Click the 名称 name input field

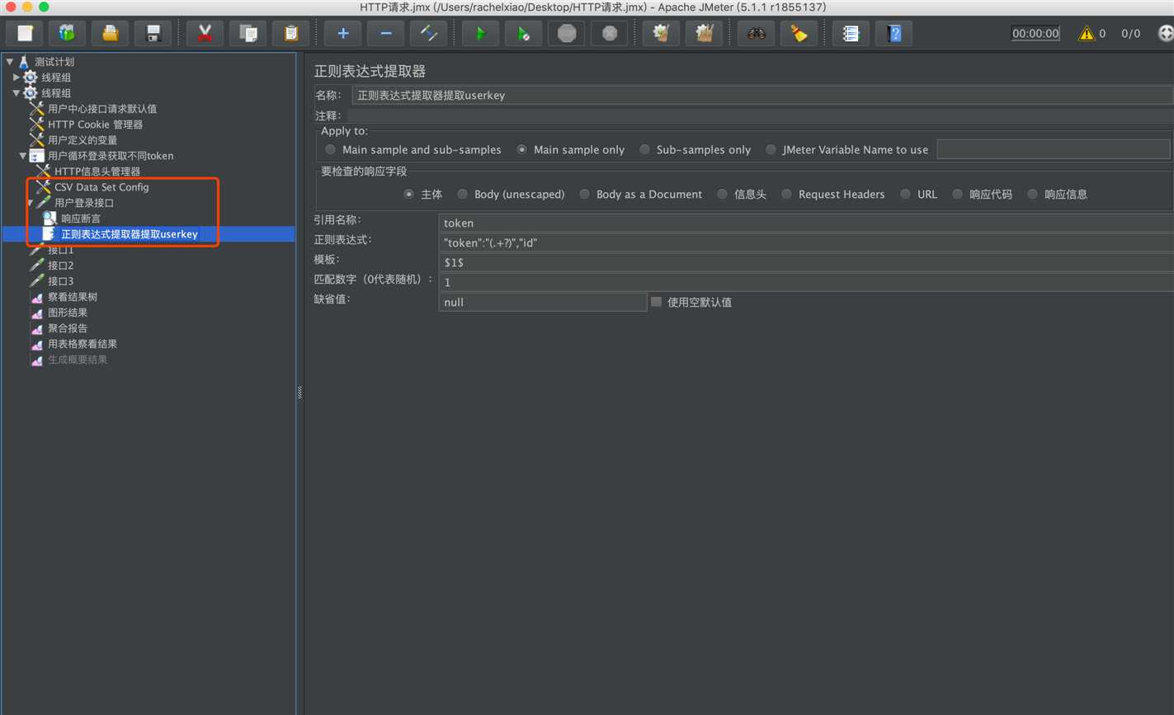click(x=762, y=95)
